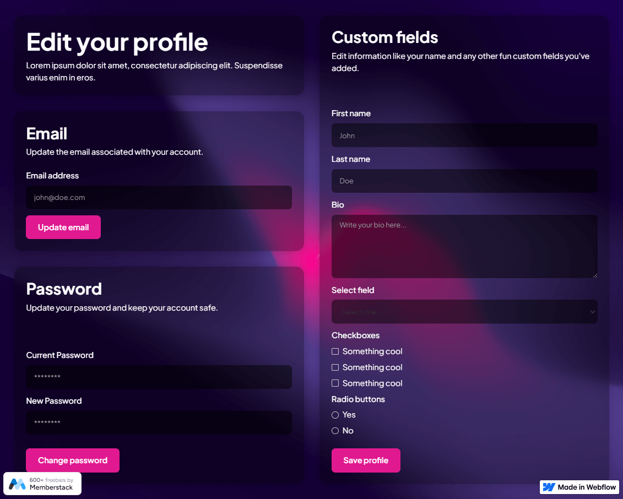
Task: Click inside the Bio text area
Action: point(464,246)
